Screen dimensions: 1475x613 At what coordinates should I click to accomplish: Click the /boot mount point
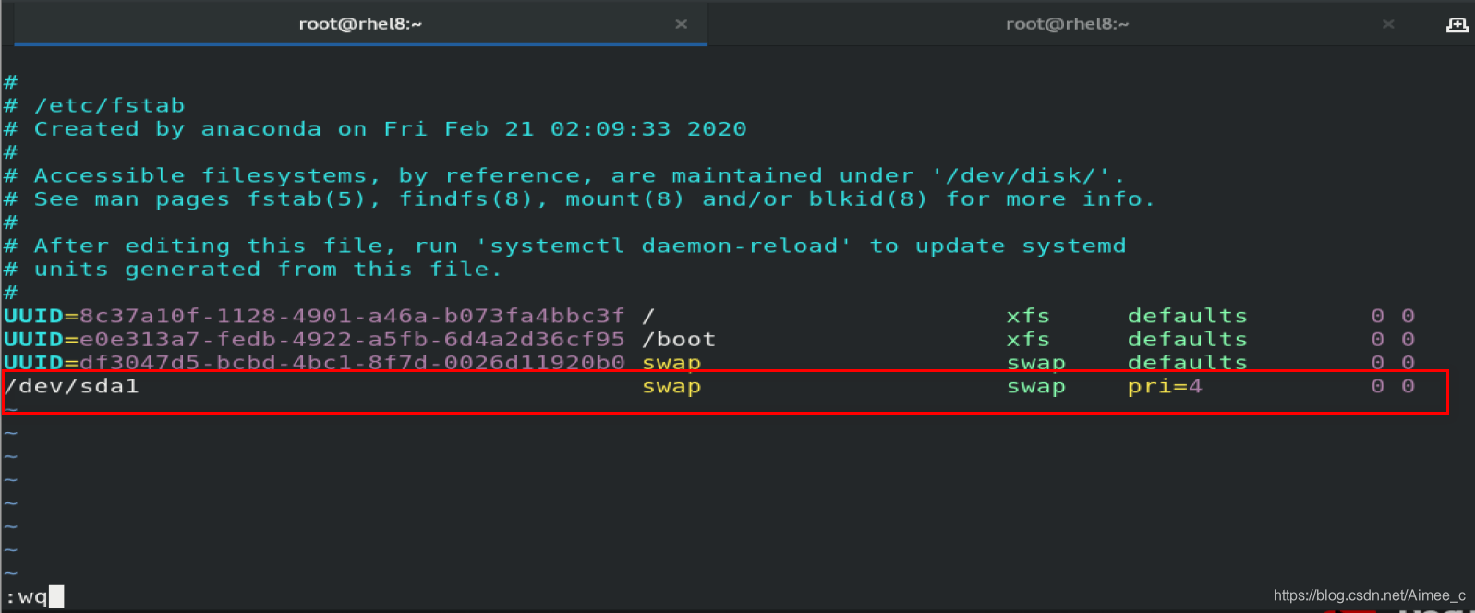[x=679, y=339]
